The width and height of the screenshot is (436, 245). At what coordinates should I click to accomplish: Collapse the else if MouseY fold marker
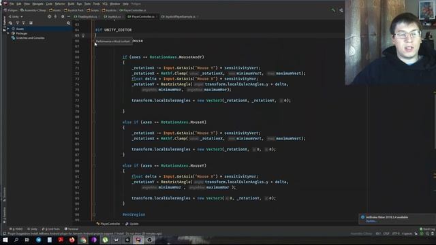[94, 165]
